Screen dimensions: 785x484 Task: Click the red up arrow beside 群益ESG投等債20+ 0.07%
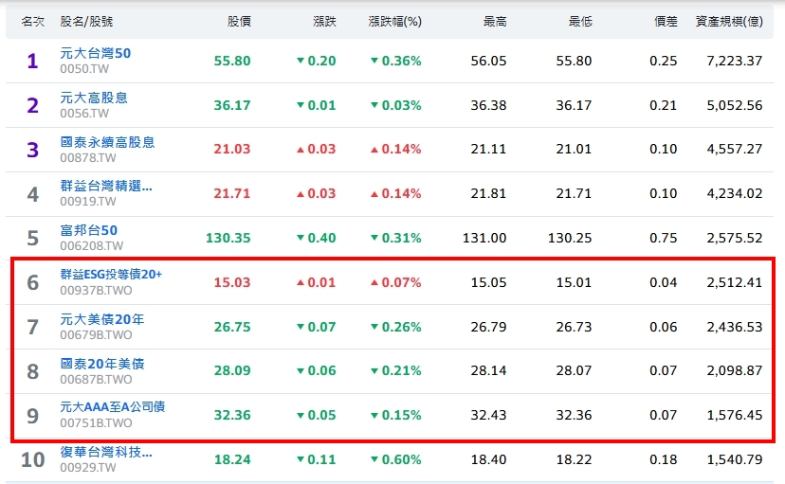(x=374, y=282)
